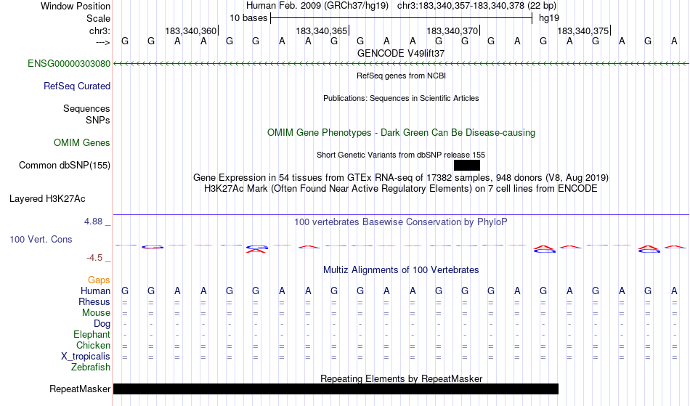Image resolution: width=690 pixels, height=406 pixels.
Task: Click the green ENSG00000303080 gene arrow line
Action: point(401,64)
